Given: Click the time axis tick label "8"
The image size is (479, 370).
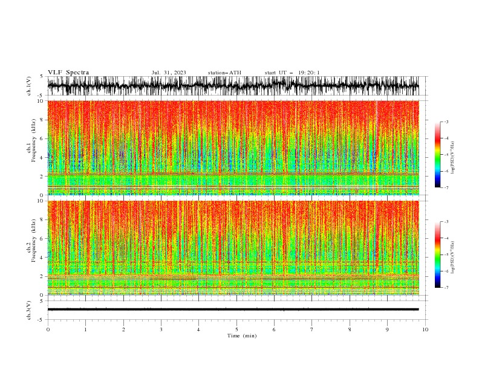Looking at the screenshot, I should [x=350, y=329].
